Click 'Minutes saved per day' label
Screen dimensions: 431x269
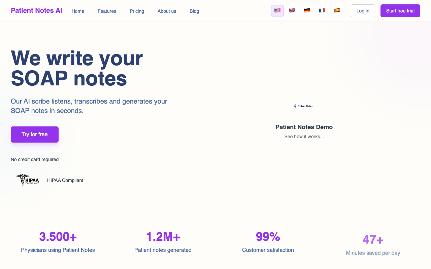click(373, 253)
